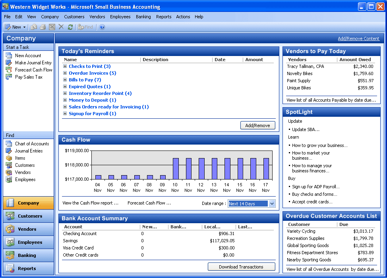The image size is (387, 278).
Task: Open Chart of Accounts via its icon
Action: tap(9, 144)
